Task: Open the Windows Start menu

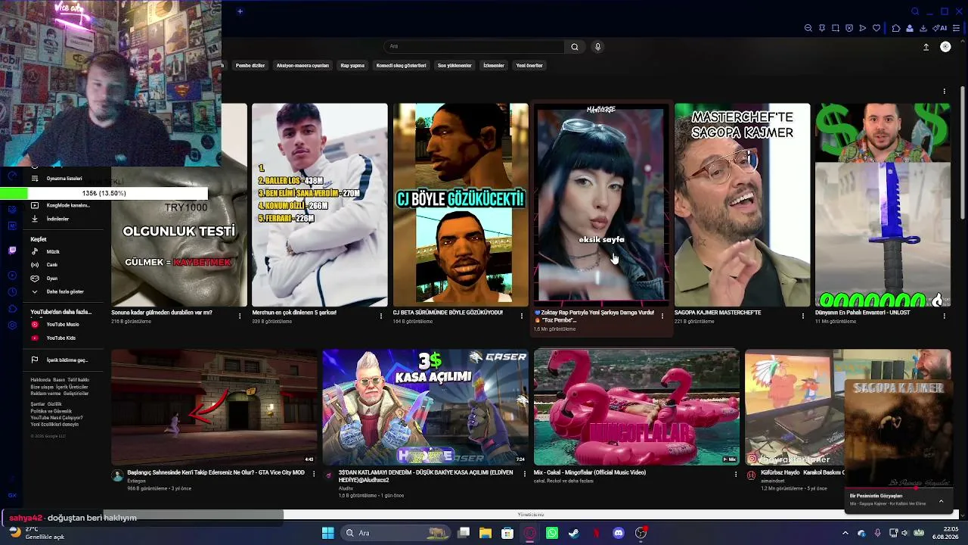Action: pos(327,533)
